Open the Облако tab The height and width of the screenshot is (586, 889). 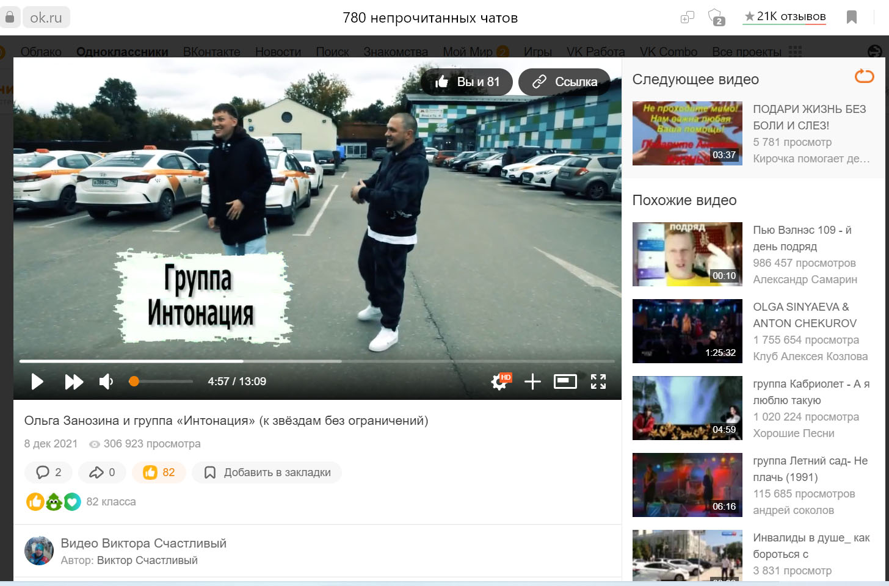click(41, 52)
